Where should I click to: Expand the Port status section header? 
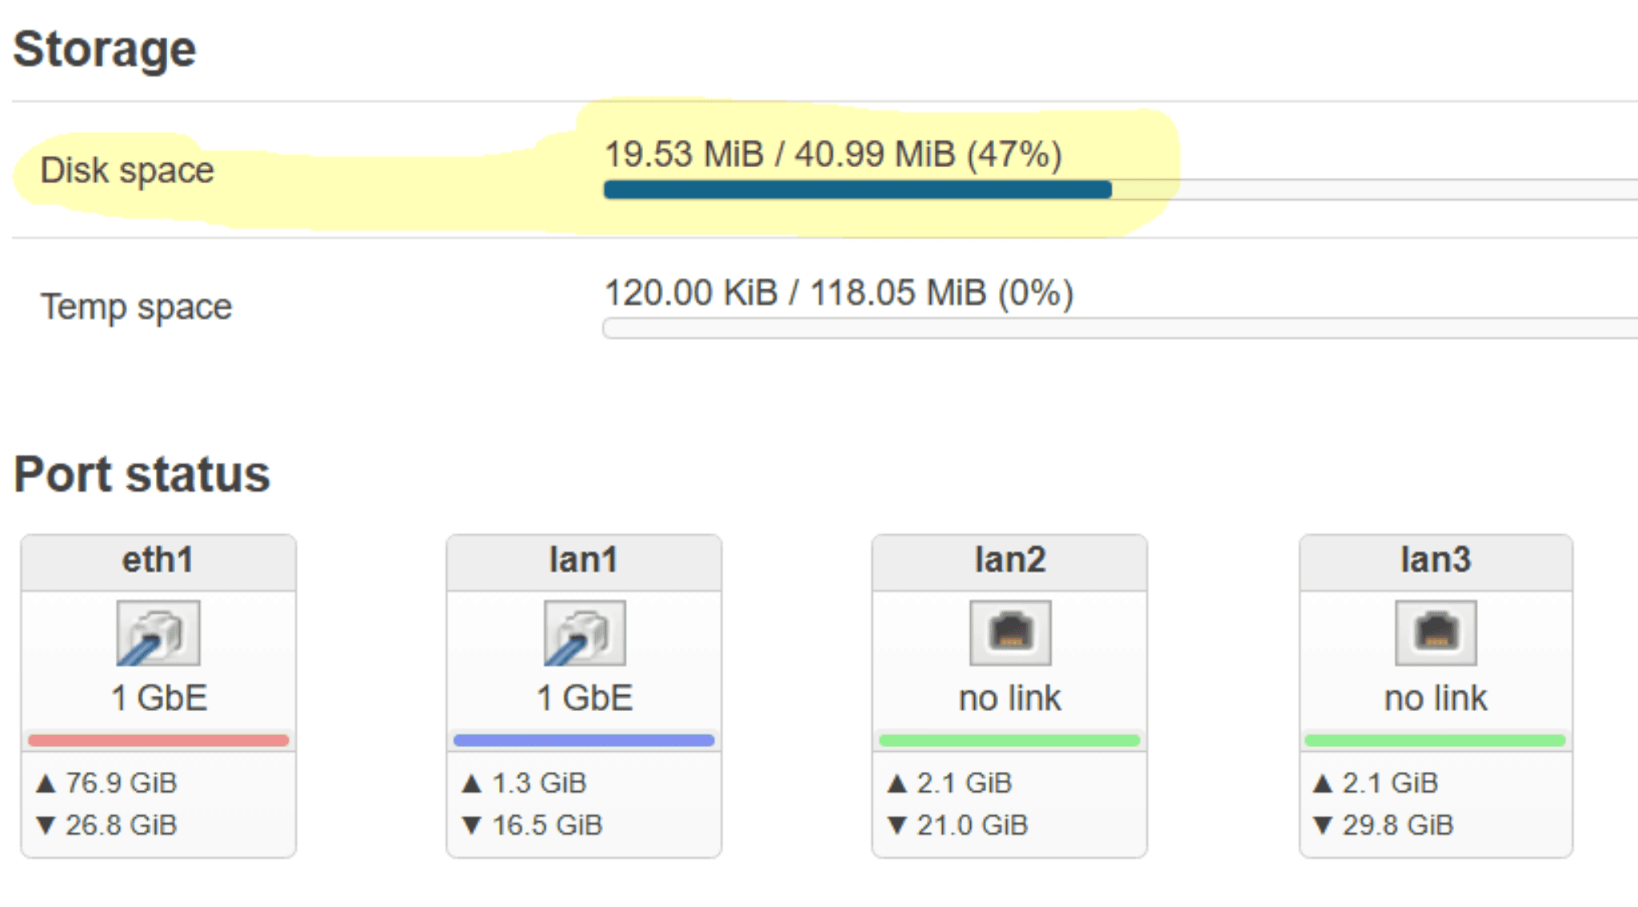click(142, 474)
